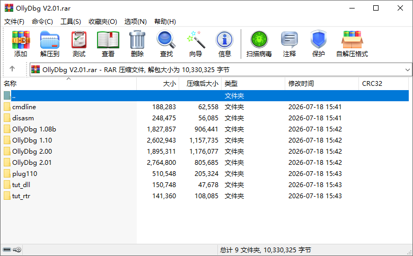Sort by the 压缩后大小 column header
The width and height of the screenshot is (413, 256).
pos(200,84)
